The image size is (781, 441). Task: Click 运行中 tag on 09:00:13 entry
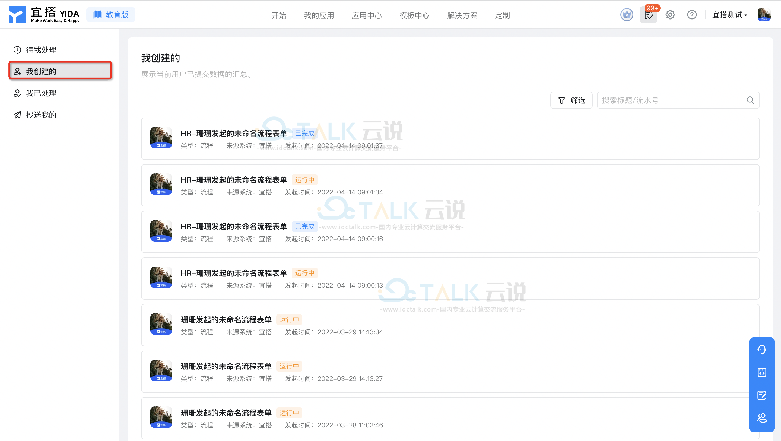(305, 273)
